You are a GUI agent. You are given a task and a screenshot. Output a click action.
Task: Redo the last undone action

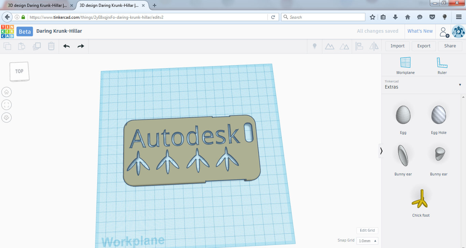[x=81, y=46]
